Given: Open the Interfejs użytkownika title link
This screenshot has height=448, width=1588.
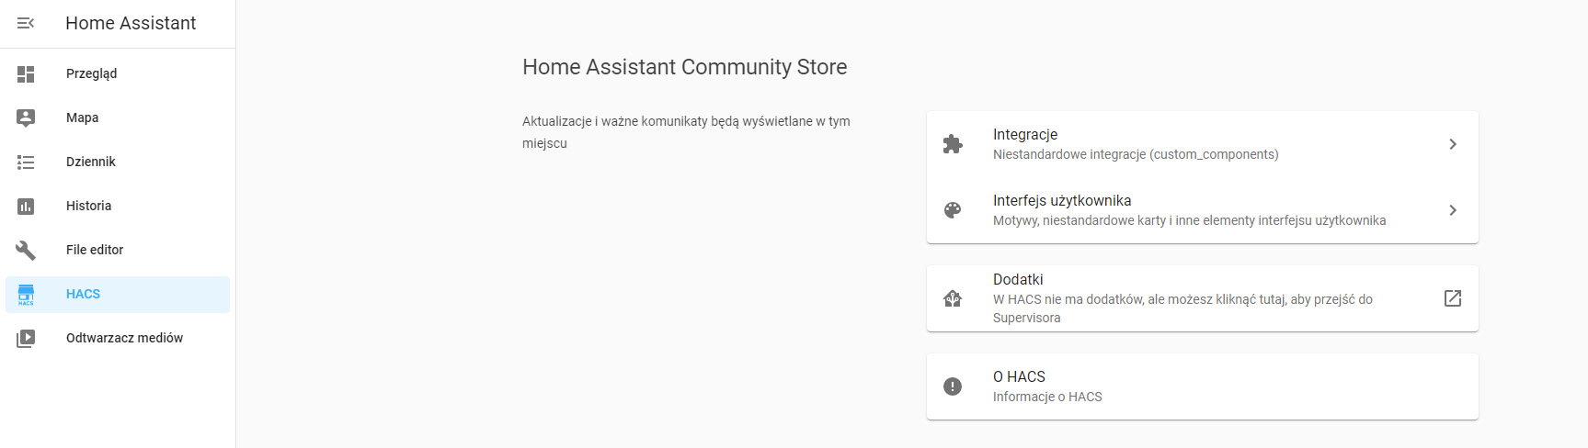Looking at the screenshot, I should click(x=1062, y=200).
